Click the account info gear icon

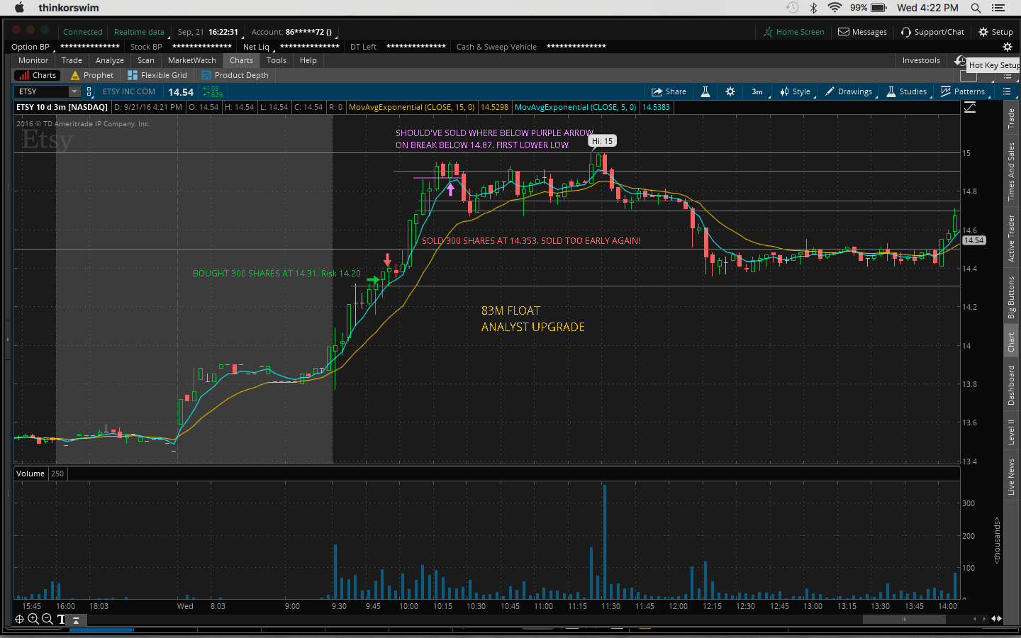1008,47
